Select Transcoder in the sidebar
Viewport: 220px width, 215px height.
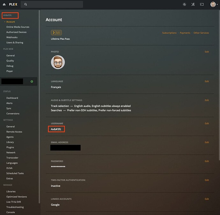12,158
